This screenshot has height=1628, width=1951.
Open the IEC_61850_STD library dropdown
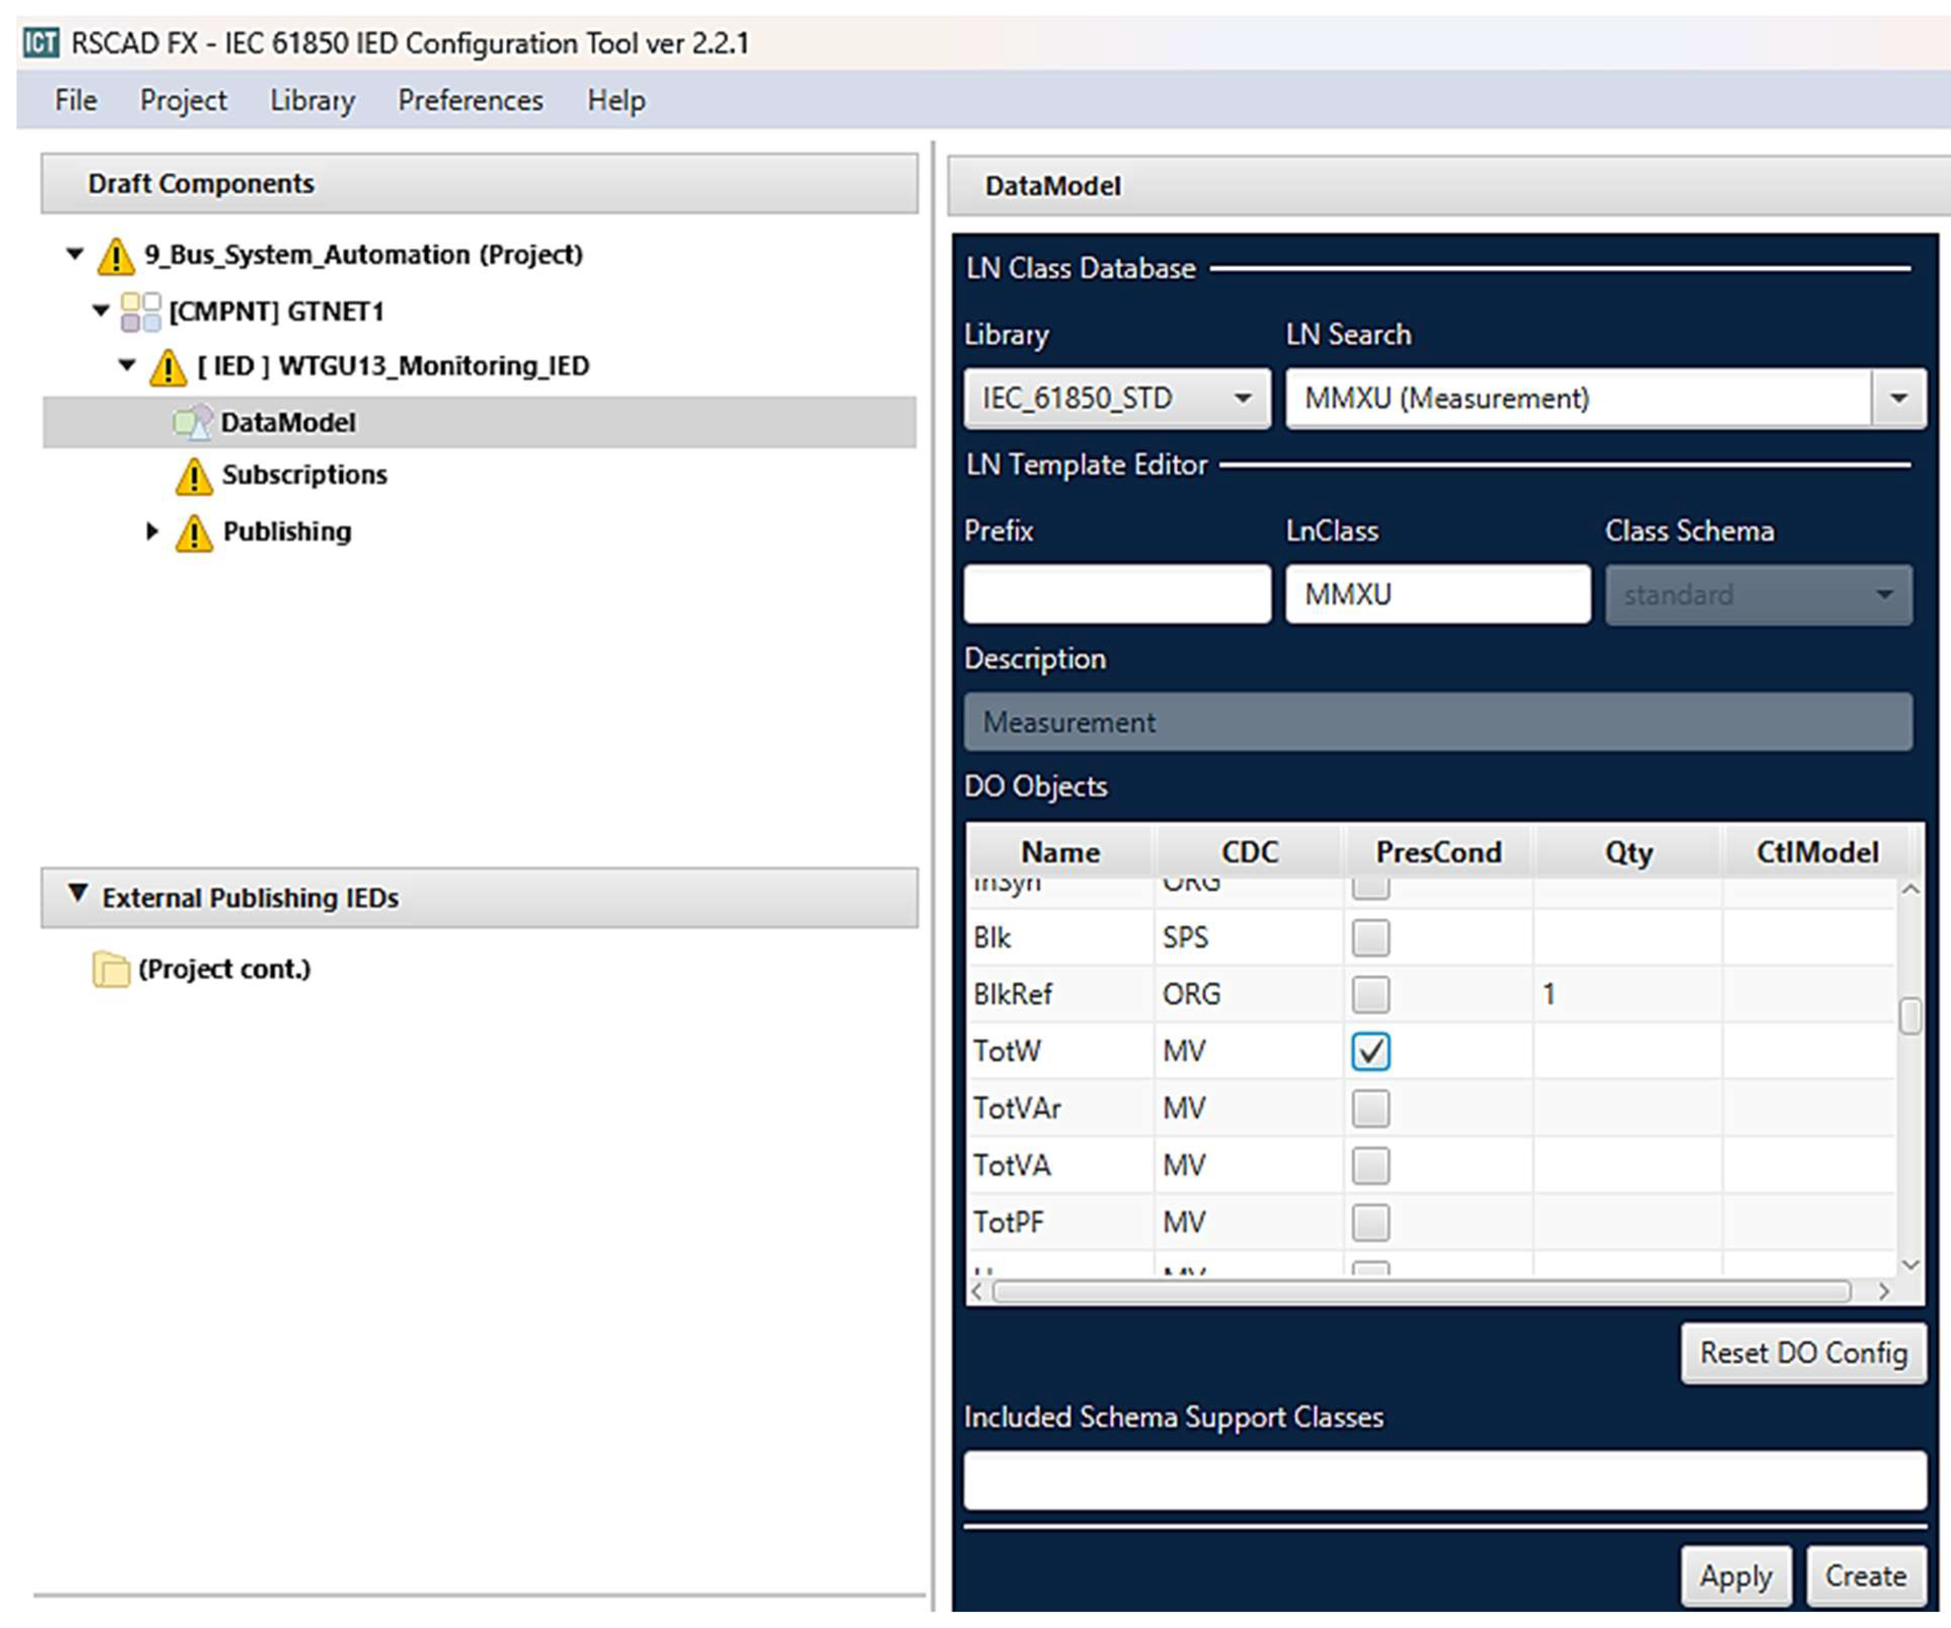(1117, 399)
